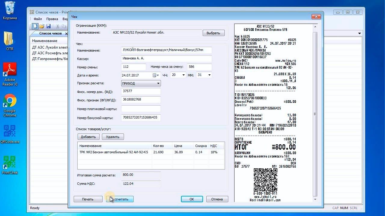This screenshot has height=216, width=385.
Task: Click the Кассир input field
Action: [166, 58]
